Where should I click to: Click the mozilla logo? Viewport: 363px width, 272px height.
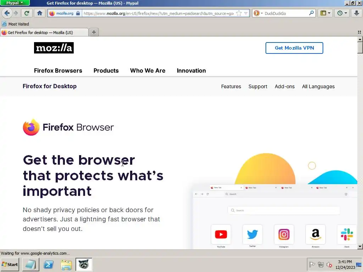pyautogui.click(x=54, y=48)
